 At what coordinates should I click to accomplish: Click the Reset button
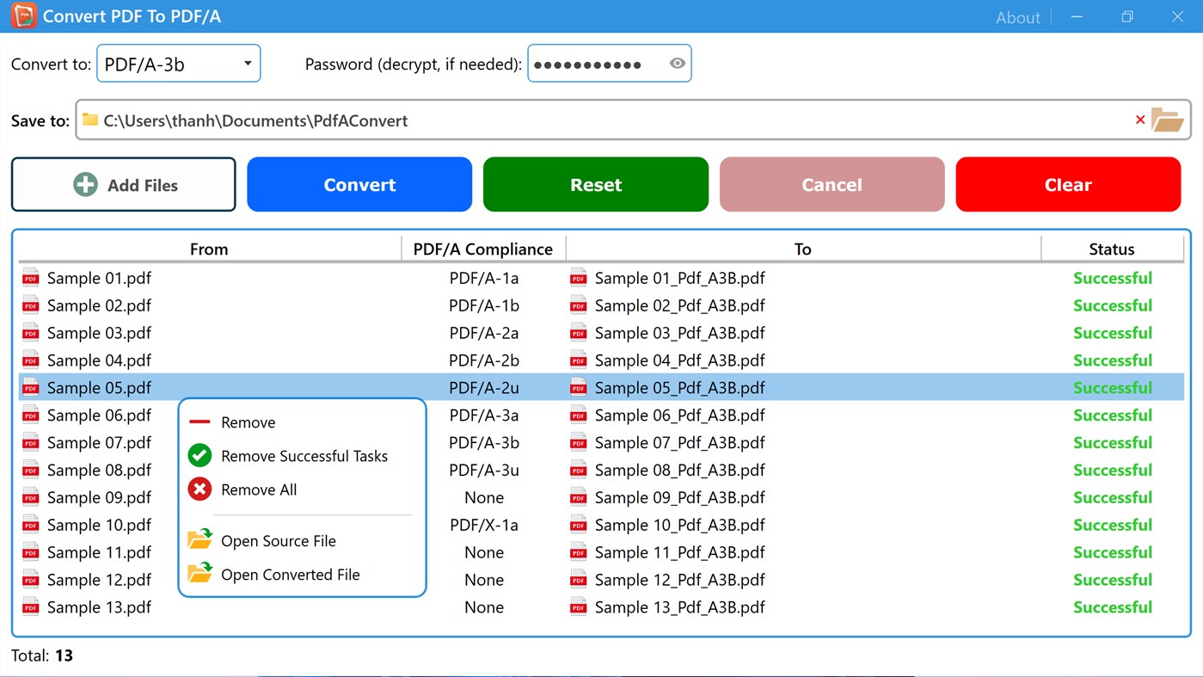pyautogui.click(x=595, y=184)
